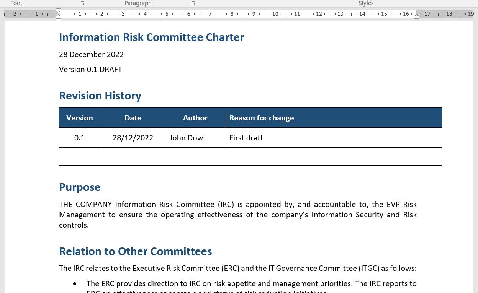Click the First draft cell
478x293 pixels.
click(x=246, y=137)
